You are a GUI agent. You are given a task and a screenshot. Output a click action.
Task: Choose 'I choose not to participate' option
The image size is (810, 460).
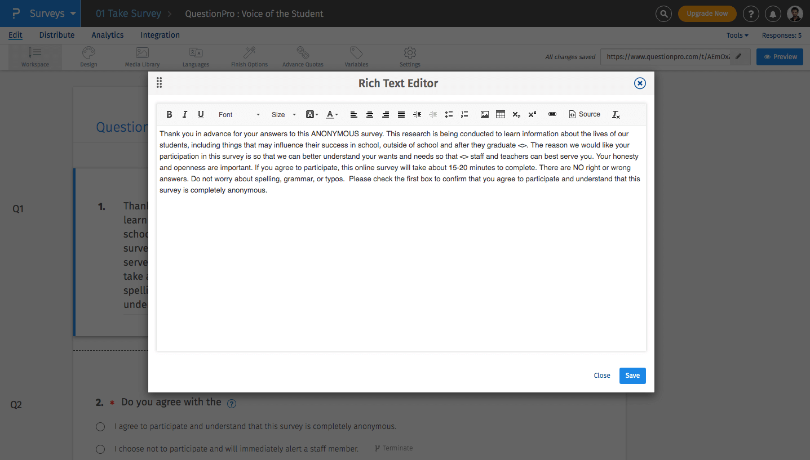[100, 449]
